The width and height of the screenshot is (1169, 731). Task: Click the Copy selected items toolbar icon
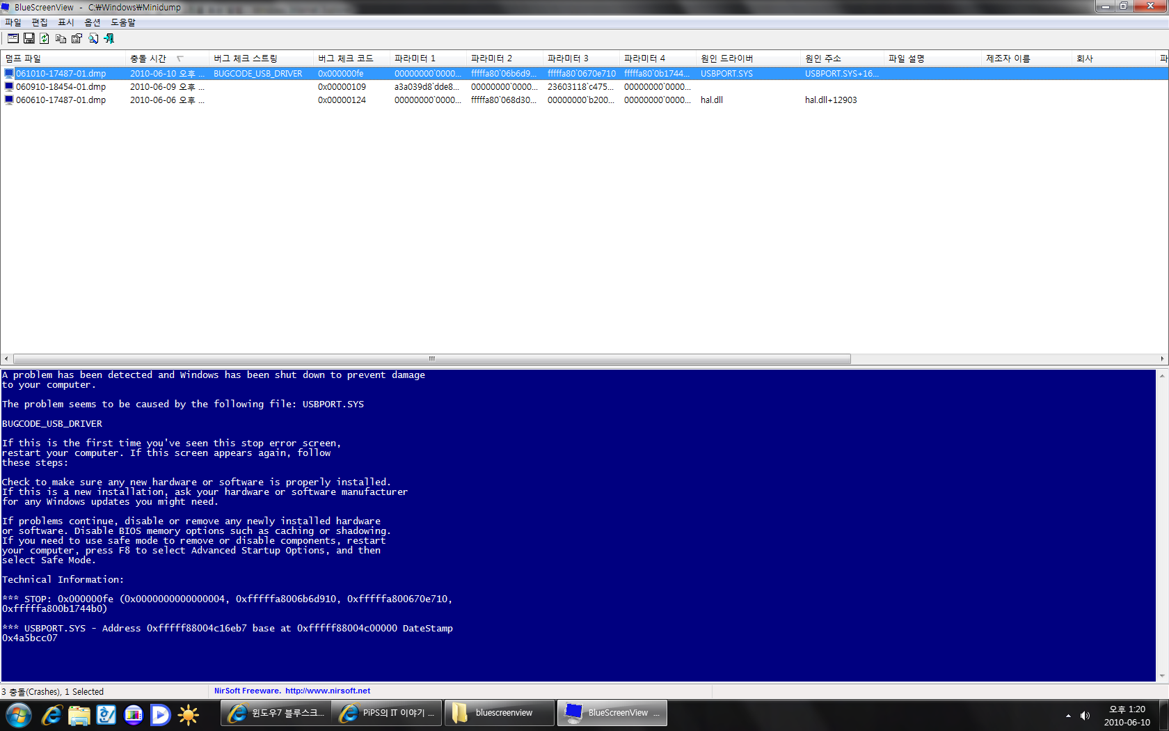click(x=61, y=38)
